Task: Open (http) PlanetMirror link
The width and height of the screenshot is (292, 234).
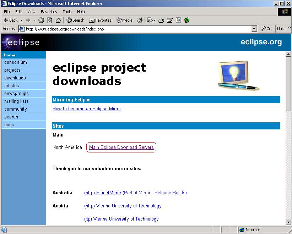Action: click(x=103, y=193)
